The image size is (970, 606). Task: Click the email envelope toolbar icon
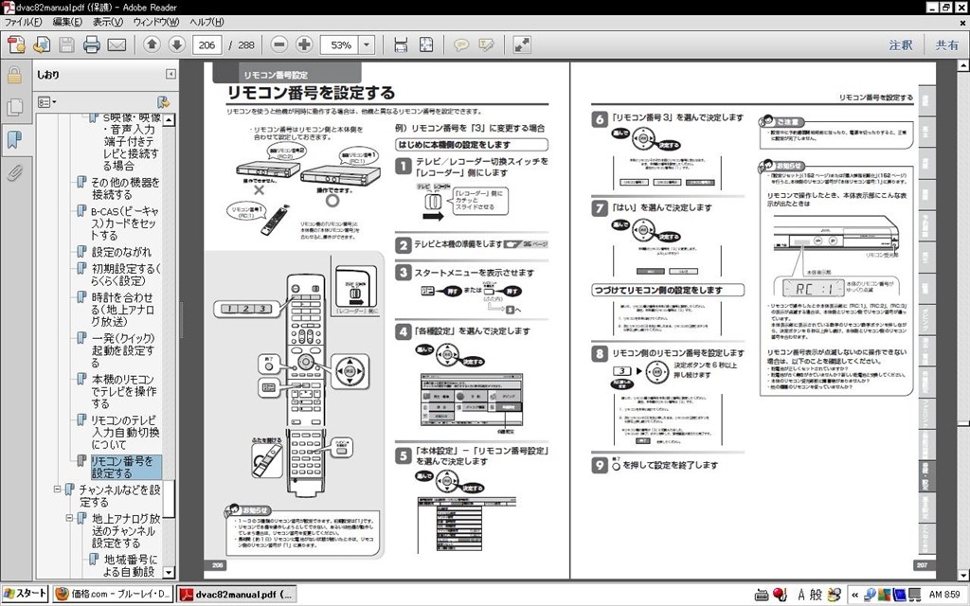point(117,45)
